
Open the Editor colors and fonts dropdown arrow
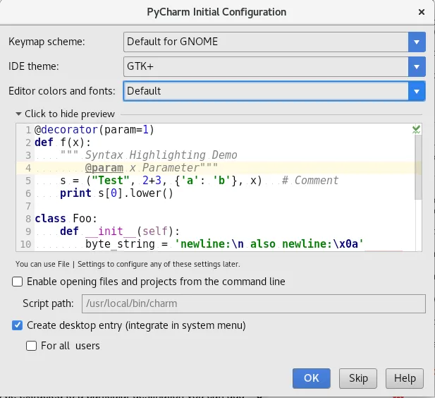417,91
